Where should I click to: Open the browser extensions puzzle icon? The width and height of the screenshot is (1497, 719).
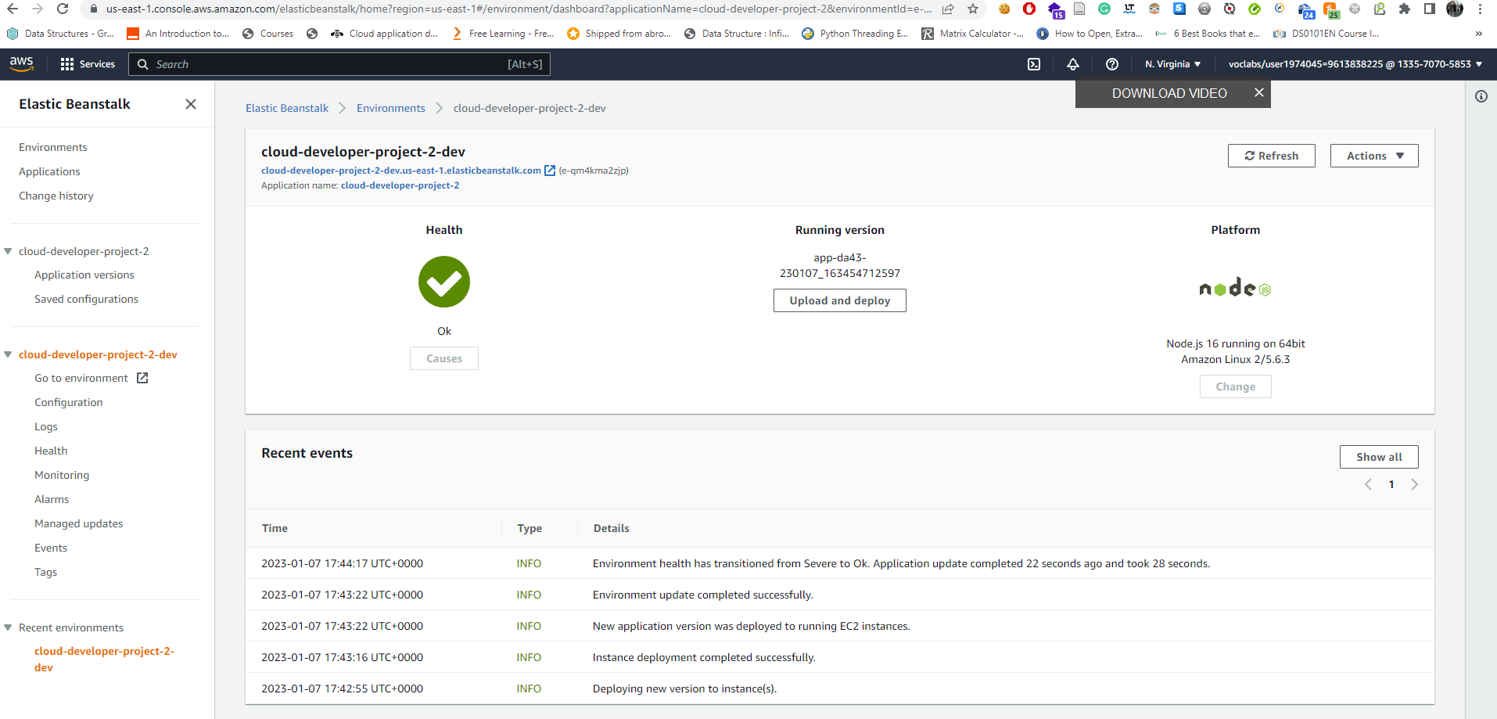pos(1405,9)
